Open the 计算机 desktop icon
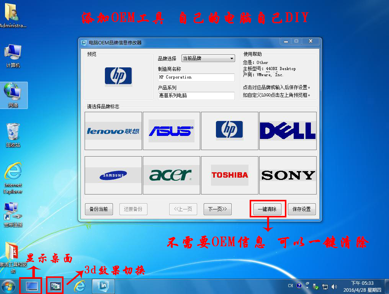Viewport: 389px width, 294px height. pyautogui.click(x=13, y=56)
